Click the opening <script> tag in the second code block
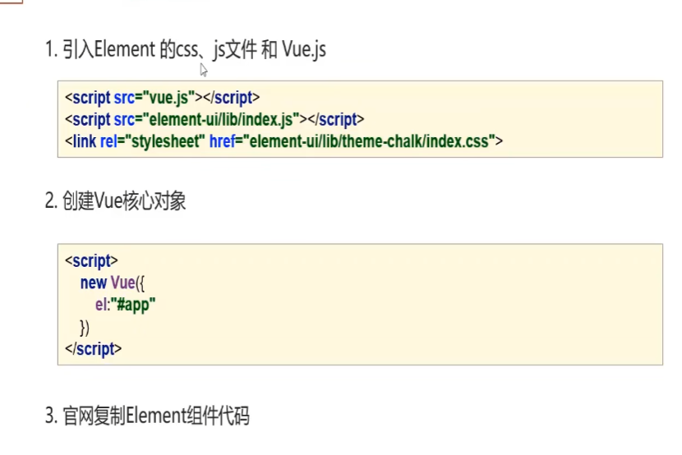This screenshot has height=455, width=682. pos(91,260)
